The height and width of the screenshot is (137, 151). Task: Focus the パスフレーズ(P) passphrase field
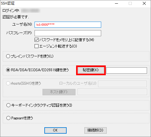coord(68,33)
